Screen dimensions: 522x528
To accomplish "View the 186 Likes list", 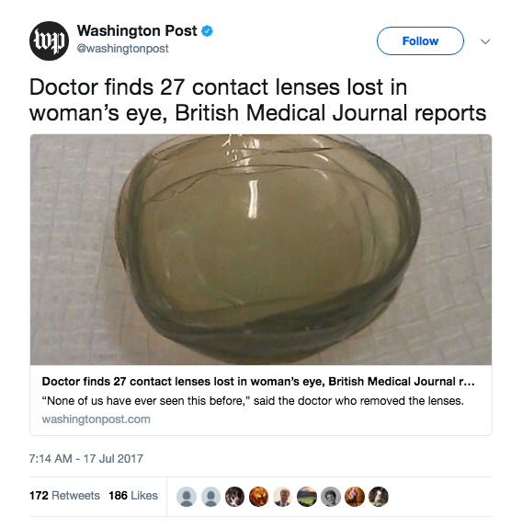I will [x=133, y=495].
